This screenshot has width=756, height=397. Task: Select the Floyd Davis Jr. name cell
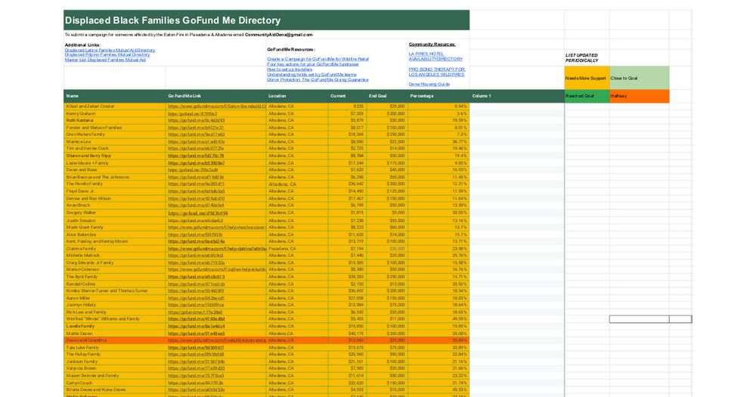(115, 191)
